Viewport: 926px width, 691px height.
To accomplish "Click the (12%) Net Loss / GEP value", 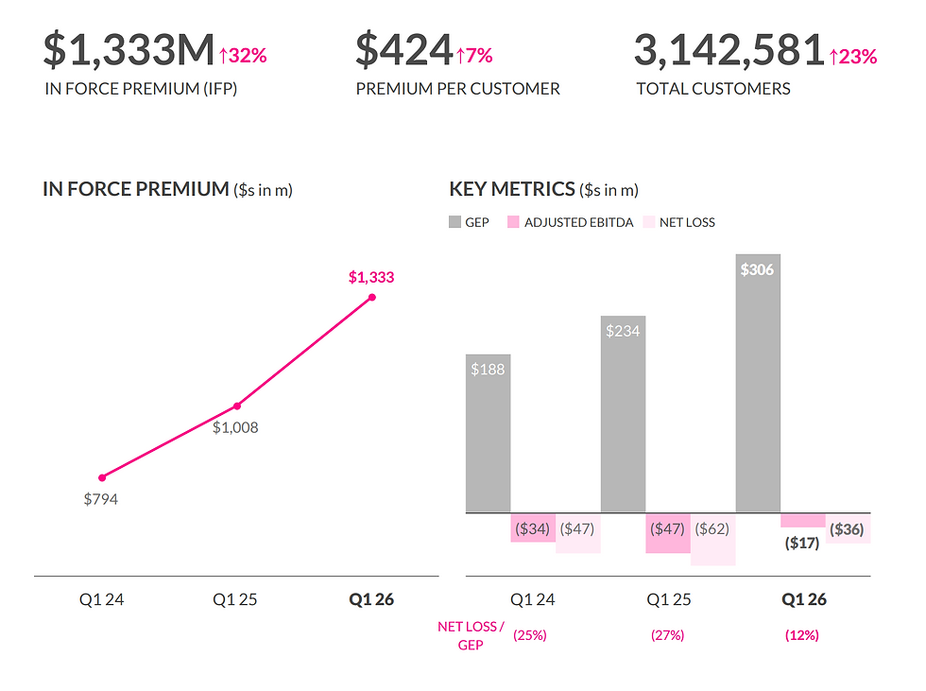I will (x=802, y=635).
